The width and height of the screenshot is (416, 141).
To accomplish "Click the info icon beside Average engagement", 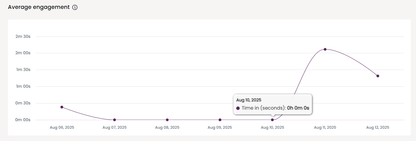I will point(75,8).
